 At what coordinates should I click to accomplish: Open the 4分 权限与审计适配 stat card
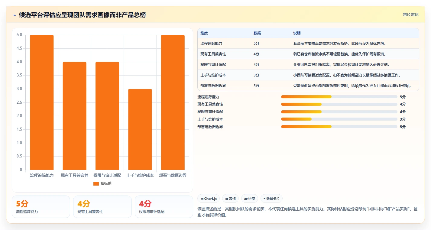[x=164, y=207]
